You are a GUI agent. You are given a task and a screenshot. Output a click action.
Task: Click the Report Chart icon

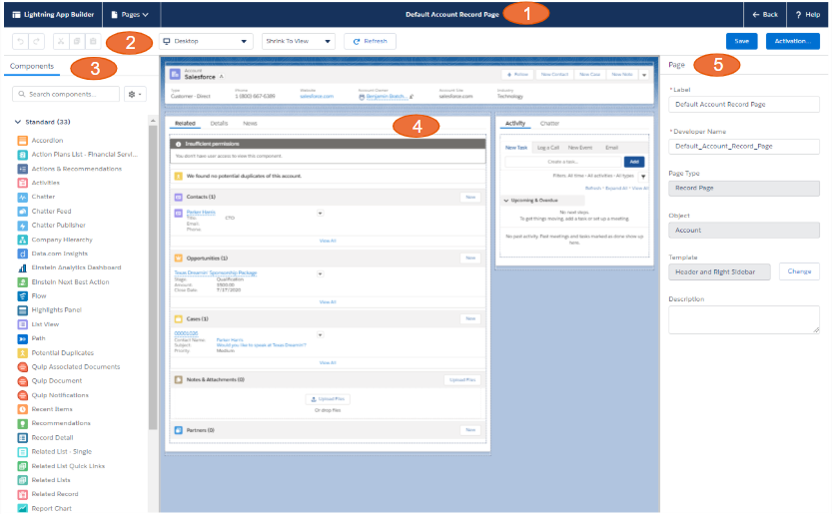coord(22,508)
